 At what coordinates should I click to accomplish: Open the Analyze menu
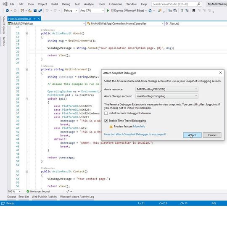point(89,4)
